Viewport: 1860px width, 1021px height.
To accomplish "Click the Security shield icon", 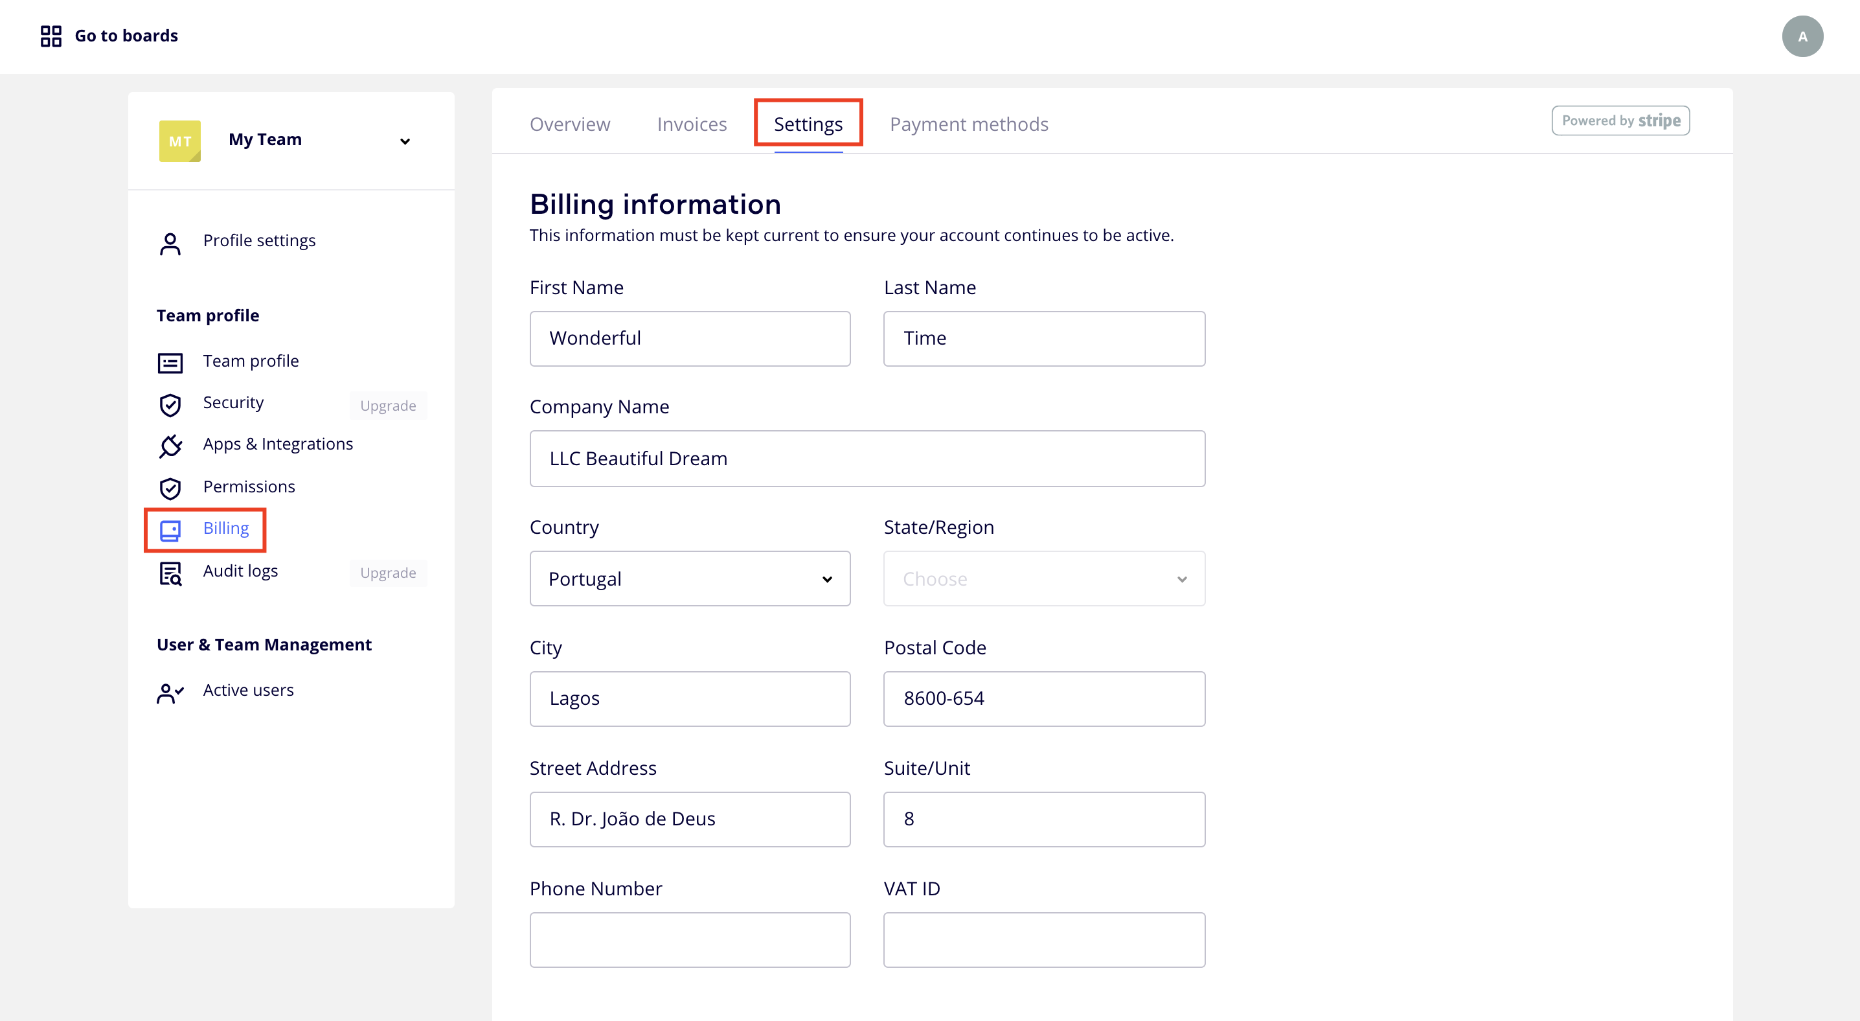I will tap(170, 405).
